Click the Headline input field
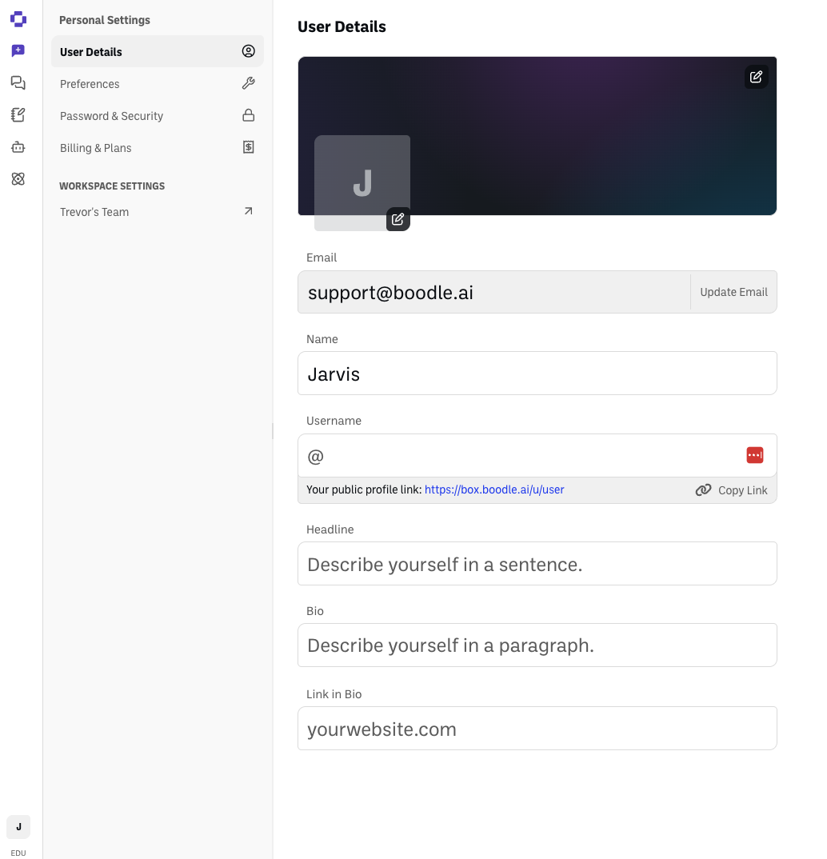The image size is (827, 859). (537, 564)
